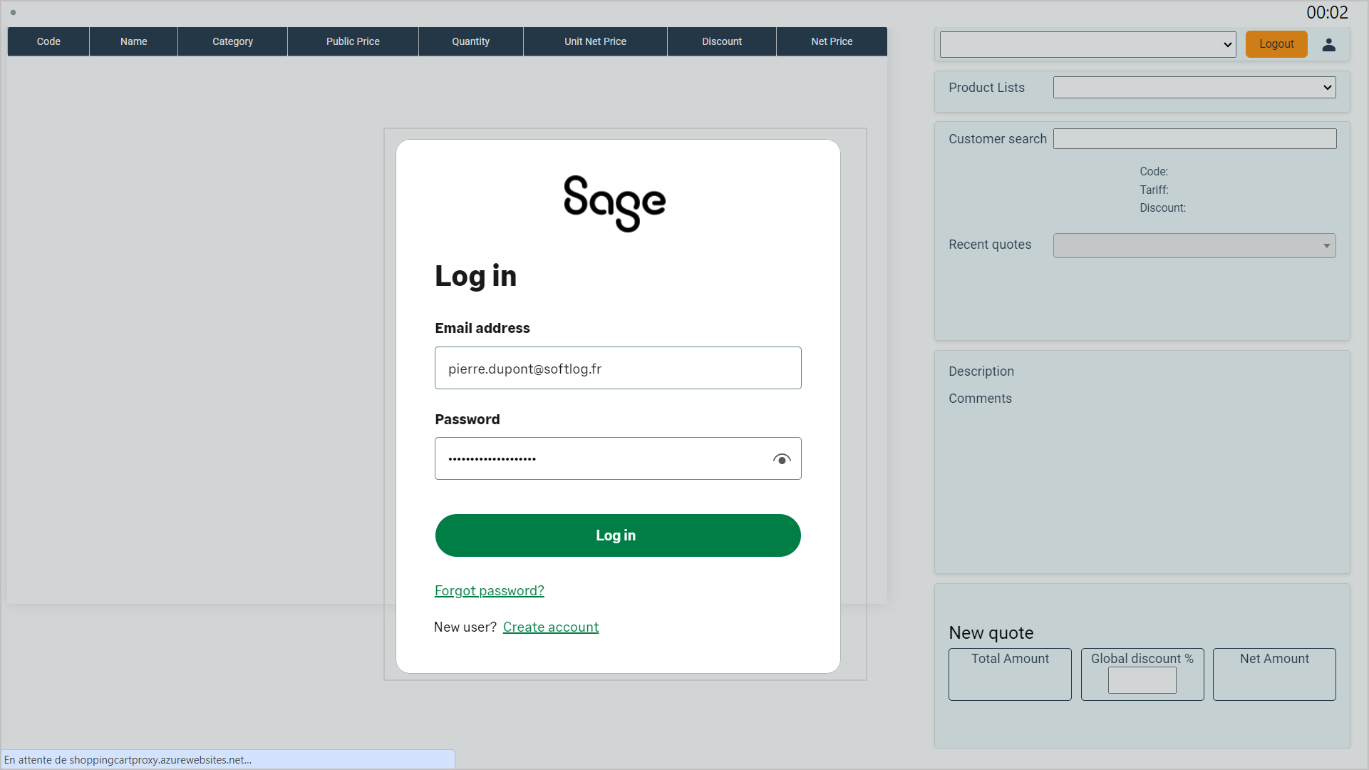The height and width of the screenshot is (770, 1369).
Task: Sort by the Category column header
Action: click(x=232, y=41)
